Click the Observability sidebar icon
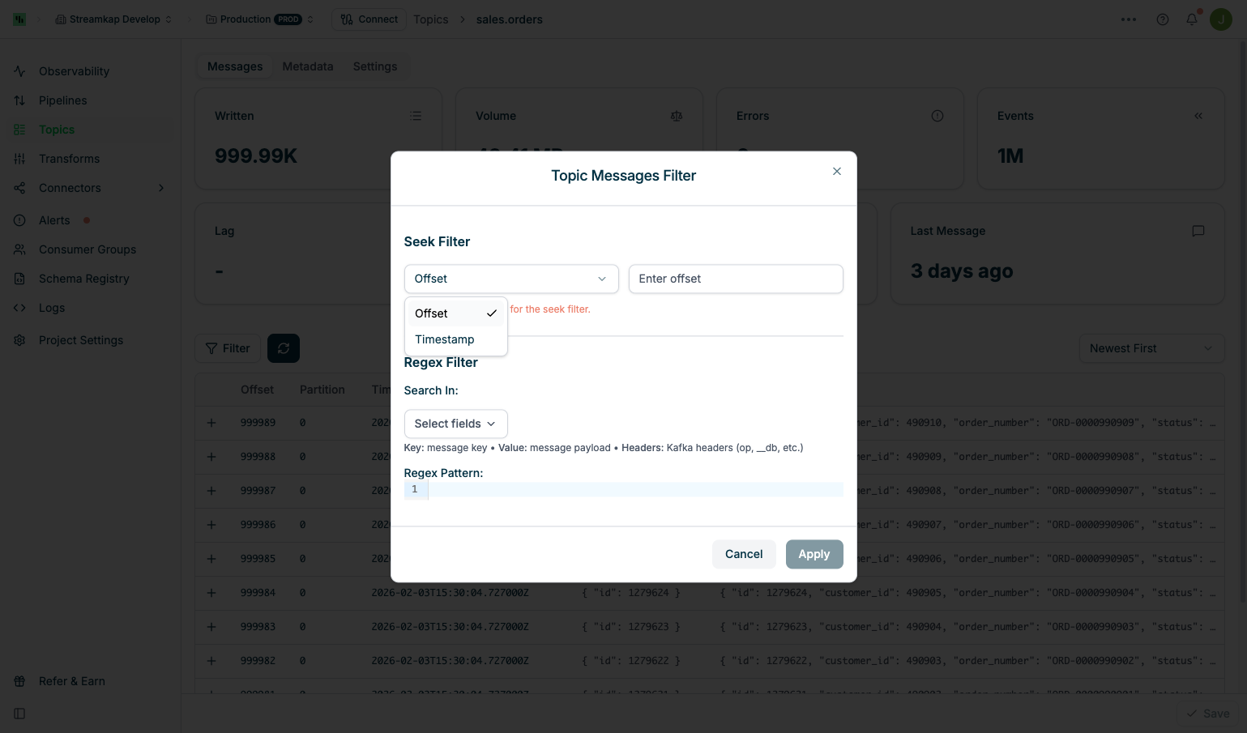The image size is (1247, 733). point(19,71)
